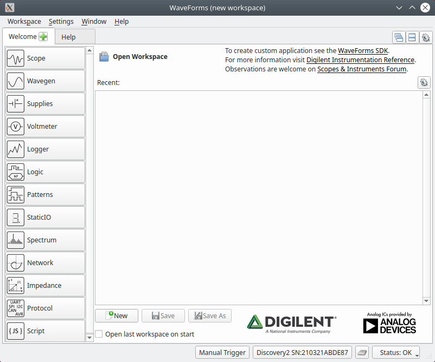Follow the WaveForms SDK link
Image resolution: width=435 pixels, height=362 pixels.
pyautogui.click(x=363, y=51)
